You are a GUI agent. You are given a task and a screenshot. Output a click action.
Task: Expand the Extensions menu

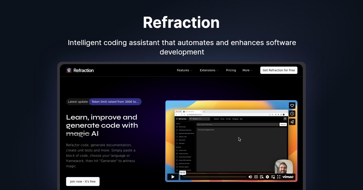click(x=209, y=70)
